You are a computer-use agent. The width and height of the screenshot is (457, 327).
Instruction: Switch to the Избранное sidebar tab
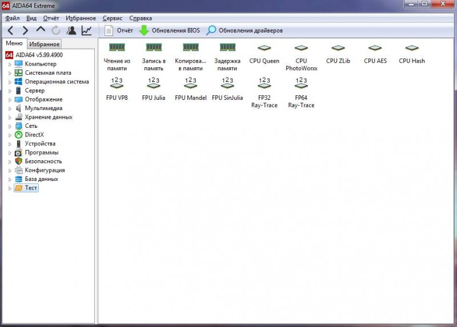[x=45, y=44]
